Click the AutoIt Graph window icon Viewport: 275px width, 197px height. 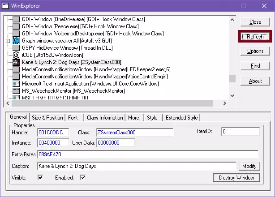coord(16,41)
